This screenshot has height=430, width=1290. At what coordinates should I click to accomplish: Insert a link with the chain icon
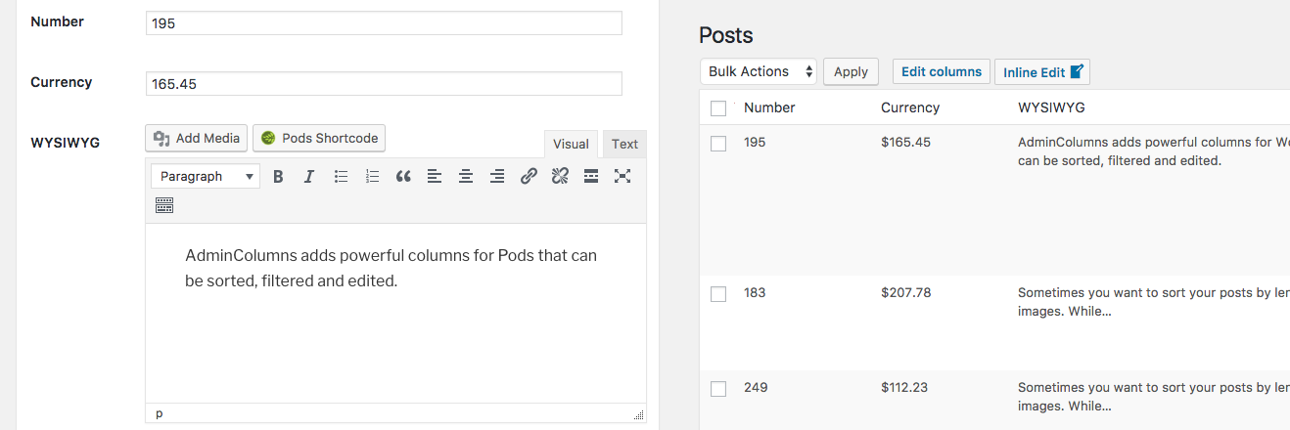[529, 177]
